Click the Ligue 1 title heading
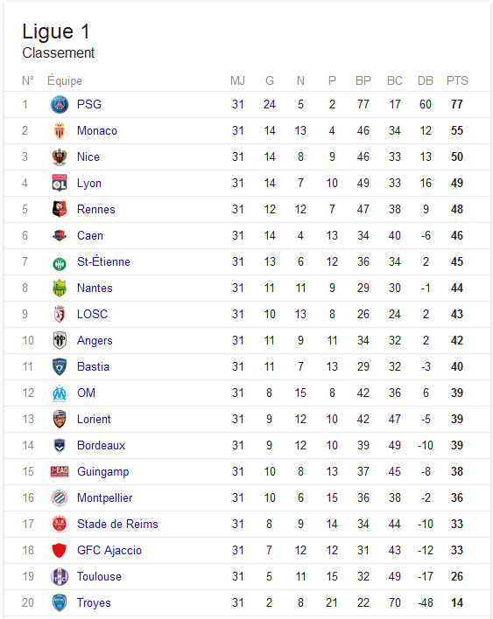Image resolution: width=493 pixels, height=619 pixels. click(56, 31)
